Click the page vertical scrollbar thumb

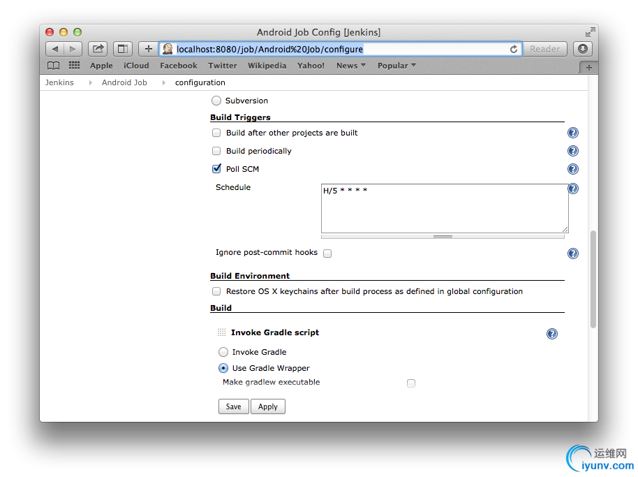pyautogui.click(x=593, y=279)
